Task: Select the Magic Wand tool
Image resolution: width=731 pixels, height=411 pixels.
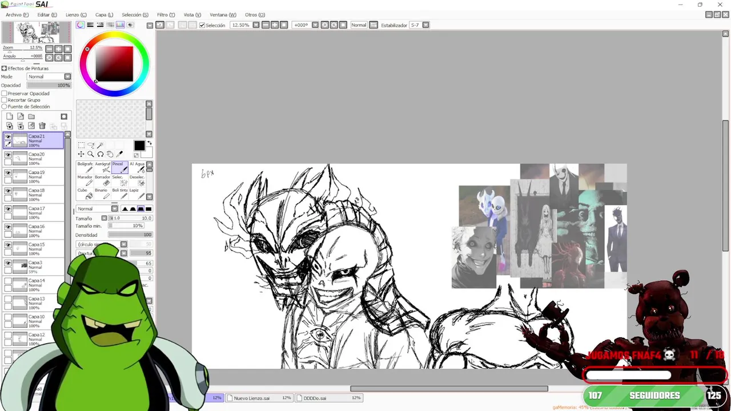Action: (100, 145)
